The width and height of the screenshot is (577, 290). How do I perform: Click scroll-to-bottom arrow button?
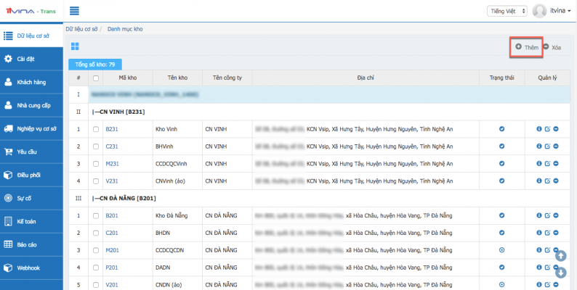[x=560, y=273]
